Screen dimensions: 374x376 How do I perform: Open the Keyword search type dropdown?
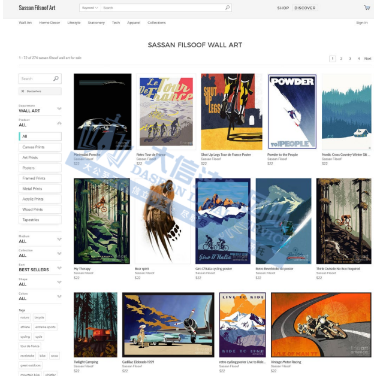pos(90,8)
